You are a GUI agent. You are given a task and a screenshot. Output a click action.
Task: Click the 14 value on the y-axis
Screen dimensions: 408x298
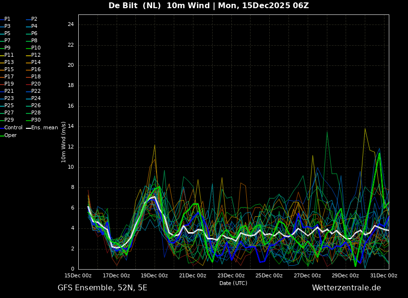coord(71,126)
